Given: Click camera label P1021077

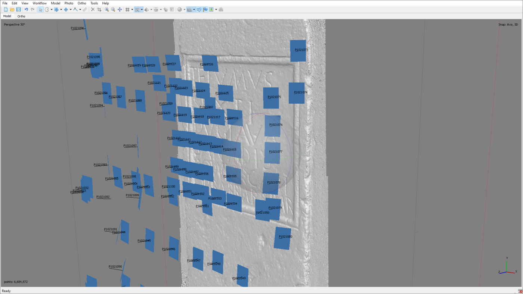Looking at the screenshot, I should pos(276,152).
